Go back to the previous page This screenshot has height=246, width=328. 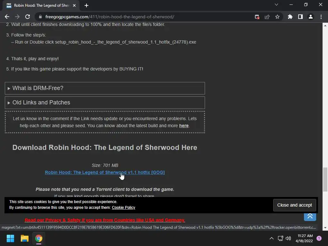7,17
